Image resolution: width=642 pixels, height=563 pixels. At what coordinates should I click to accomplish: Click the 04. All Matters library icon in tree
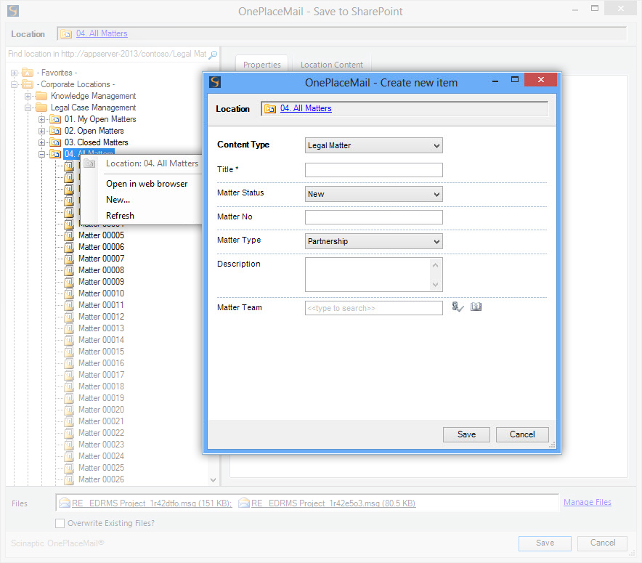(55, 154)
